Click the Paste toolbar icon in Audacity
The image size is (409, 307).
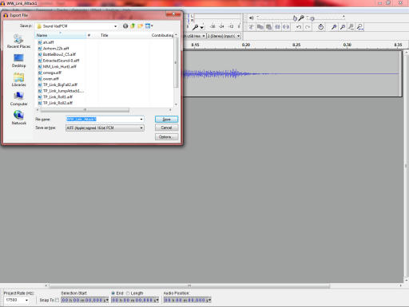[269, 27]
